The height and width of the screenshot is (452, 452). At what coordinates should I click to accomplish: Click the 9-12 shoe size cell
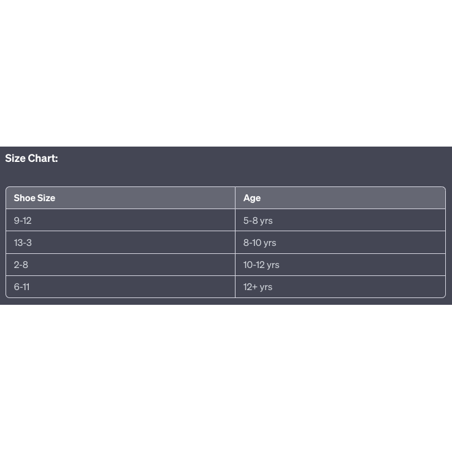pyautogui.click(x=23, y=220)
